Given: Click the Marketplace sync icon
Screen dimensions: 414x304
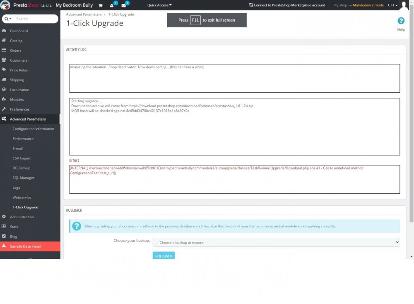Looking at the screenshot, I should (251, 5).
